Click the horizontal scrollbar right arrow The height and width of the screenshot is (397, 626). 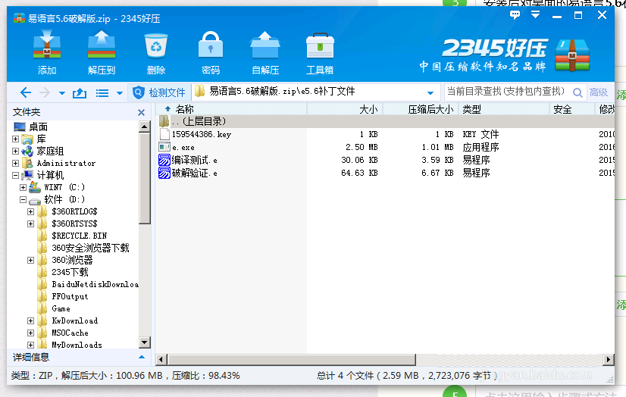pyautogui.click(x=608, y=359)
